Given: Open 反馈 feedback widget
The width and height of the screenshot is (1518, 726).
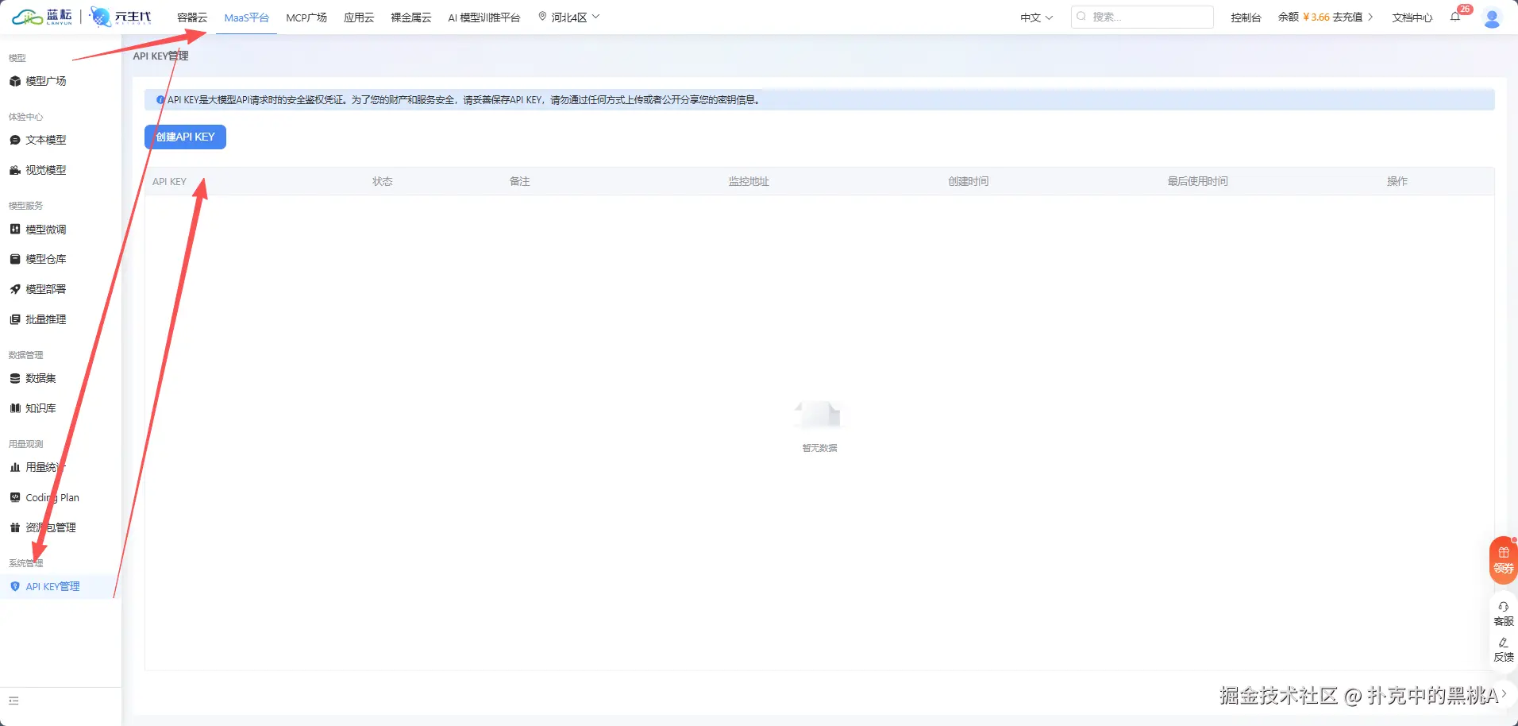Looking at the screenshot, I should 1504,649.
